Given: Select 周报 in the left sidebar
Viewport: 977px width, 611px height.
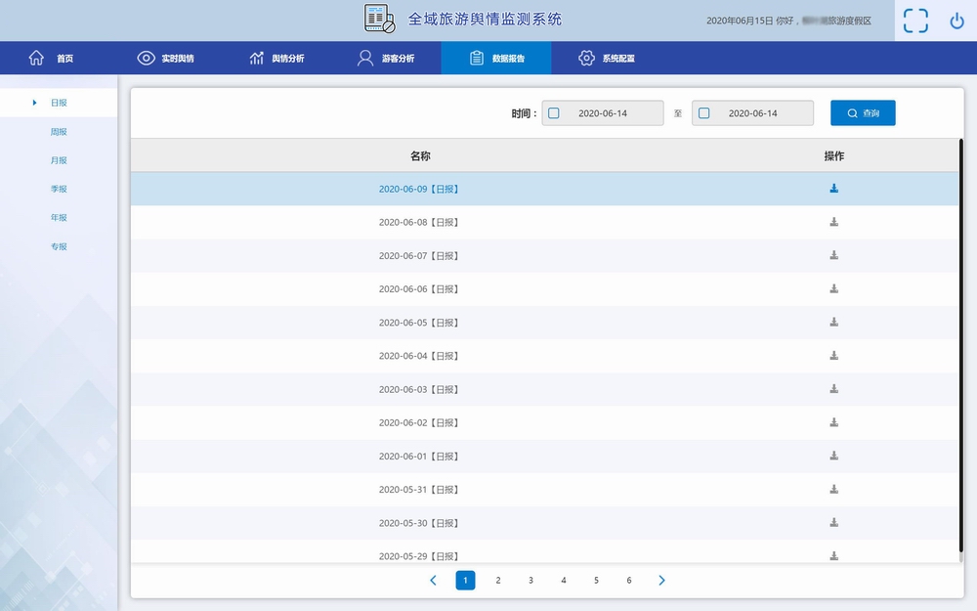Looking at the screenshot, I should [59, 131].
